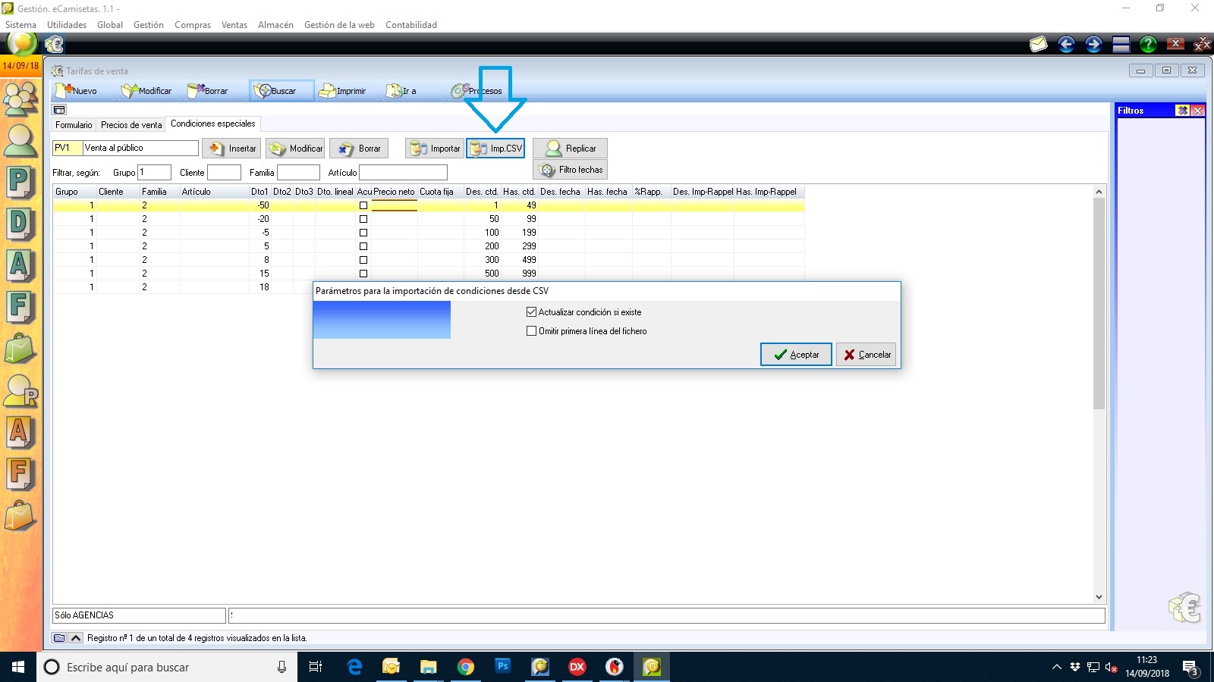The width and height of the screenshot is (1214, 682).
Task: Click the small grid icon below the Nuevo button
Action: pos(59,110)
